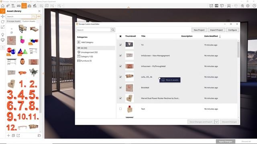Select the pumpkin thumbnail in Asset Library

tap(22, 62)
